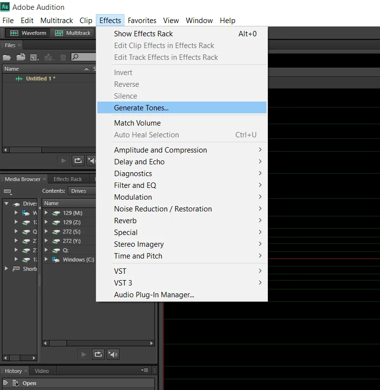Open the Window menu

pyautogui.click(x=199, y=21)
